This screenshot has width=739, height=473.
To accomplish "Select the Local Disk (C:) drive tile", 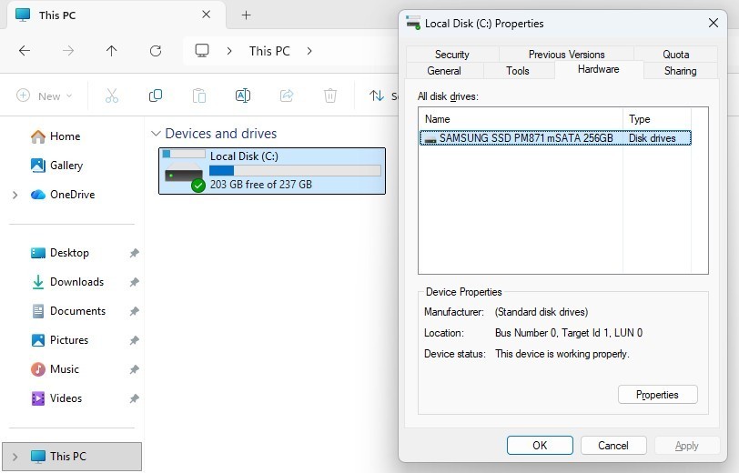I will (x=272, y=170).
